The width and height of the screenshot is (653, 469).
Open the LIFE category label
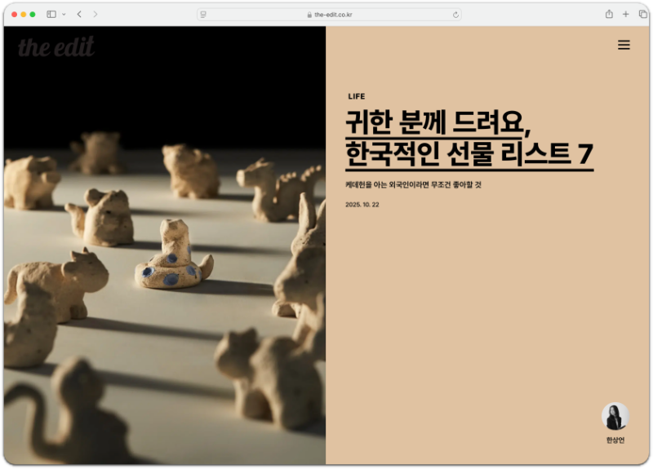[357, 96]
